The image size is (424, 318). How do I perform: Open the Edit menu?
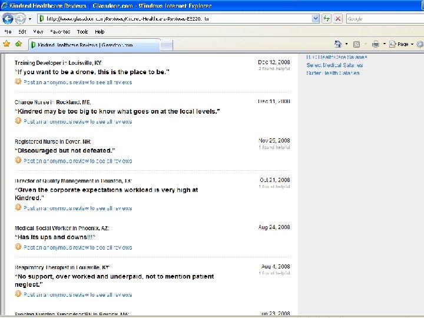tap(22, 32)
